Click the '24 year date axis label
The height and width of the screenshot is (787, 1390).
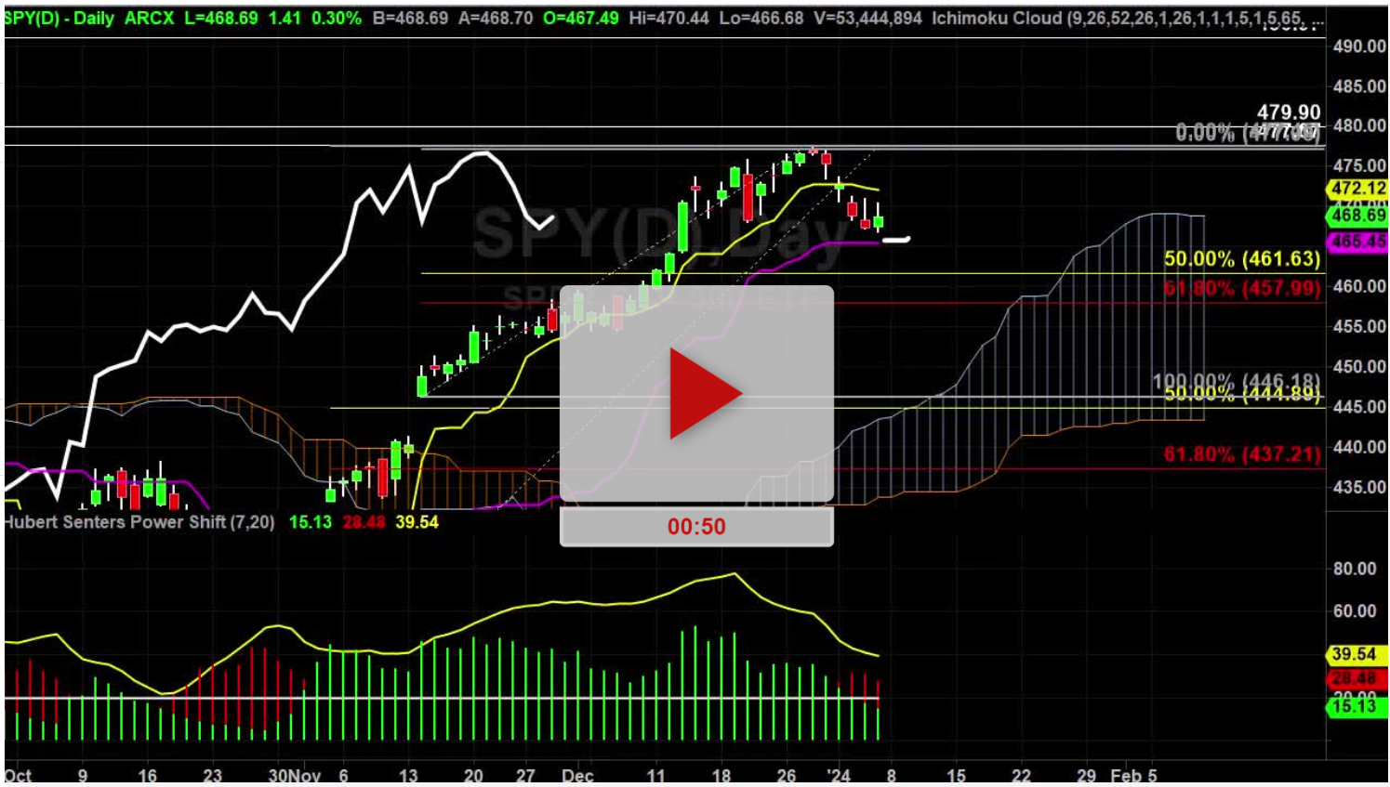(x=839, y=776)
